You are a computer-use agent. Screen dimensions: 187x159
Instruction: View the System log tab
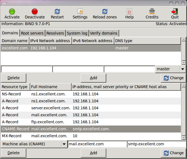tap(77, 33)
